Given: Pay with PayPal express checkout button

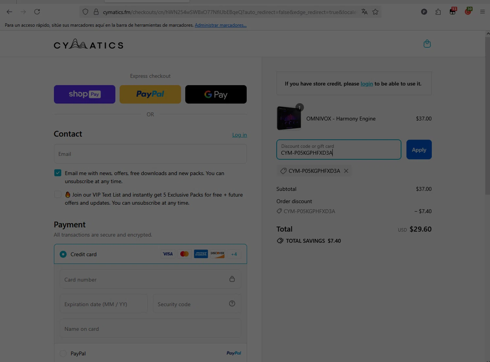Looking at the screenshot, I should coord(150,95).
